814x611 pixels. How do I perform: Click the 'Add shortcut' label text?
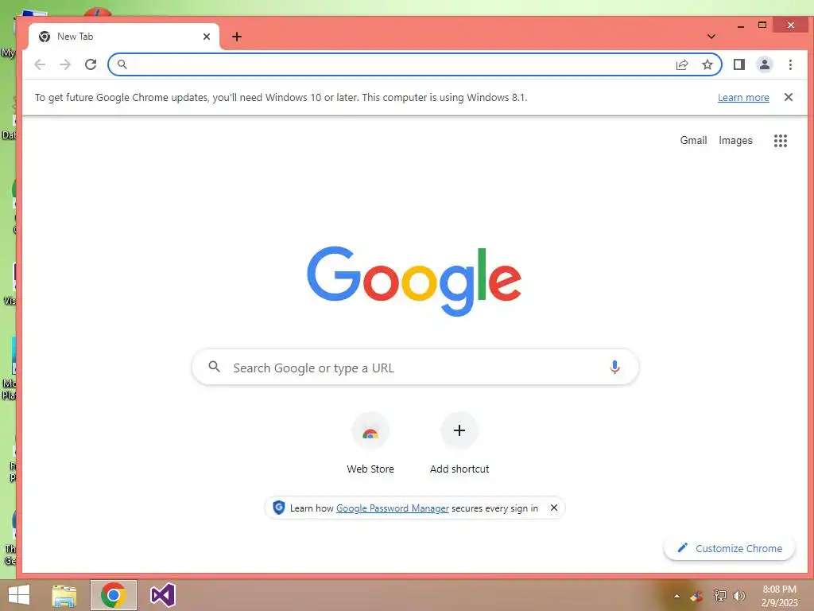(459, 469)
